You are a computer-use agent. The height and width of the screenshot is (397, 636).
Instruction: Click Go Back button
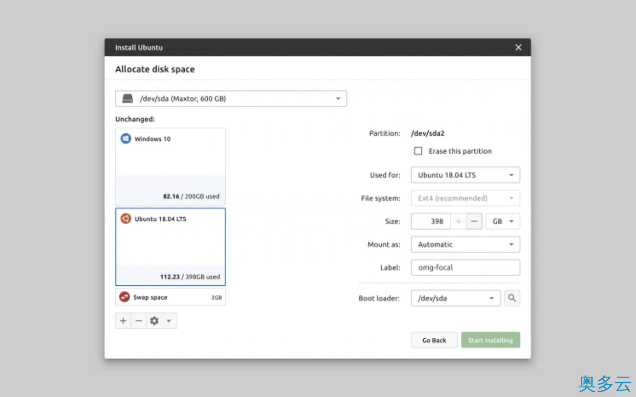(x=434, y=340)
